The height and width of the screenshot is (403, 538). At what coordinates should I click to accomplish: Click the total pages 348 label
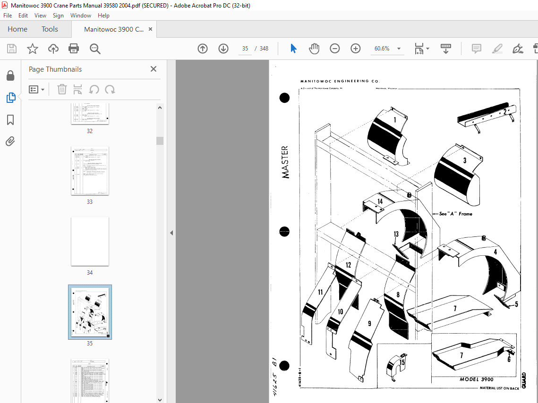tap(264, 49)
